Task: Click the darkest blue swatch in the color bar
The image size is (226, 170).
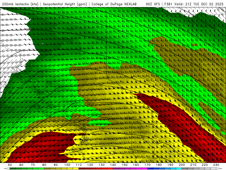Action: click(150, 168)
